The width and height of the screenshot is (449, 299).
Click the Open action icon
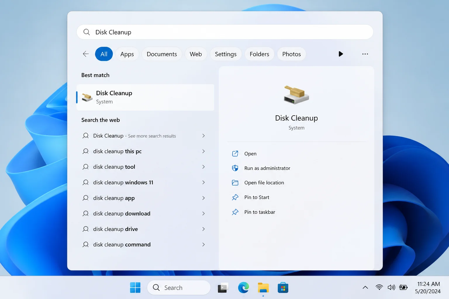pyautogui.click(x=235, y=154)
